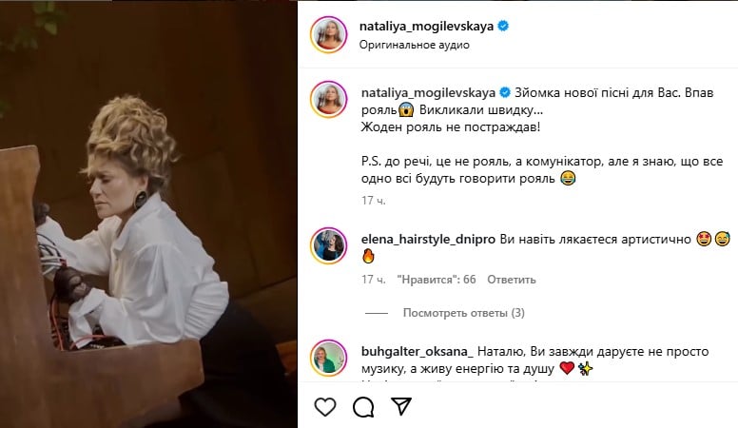Reply to elena's comment via Ответить
The height and width of the screenshot is (428, 738).
pyautogui.click(x=511, y=280)
